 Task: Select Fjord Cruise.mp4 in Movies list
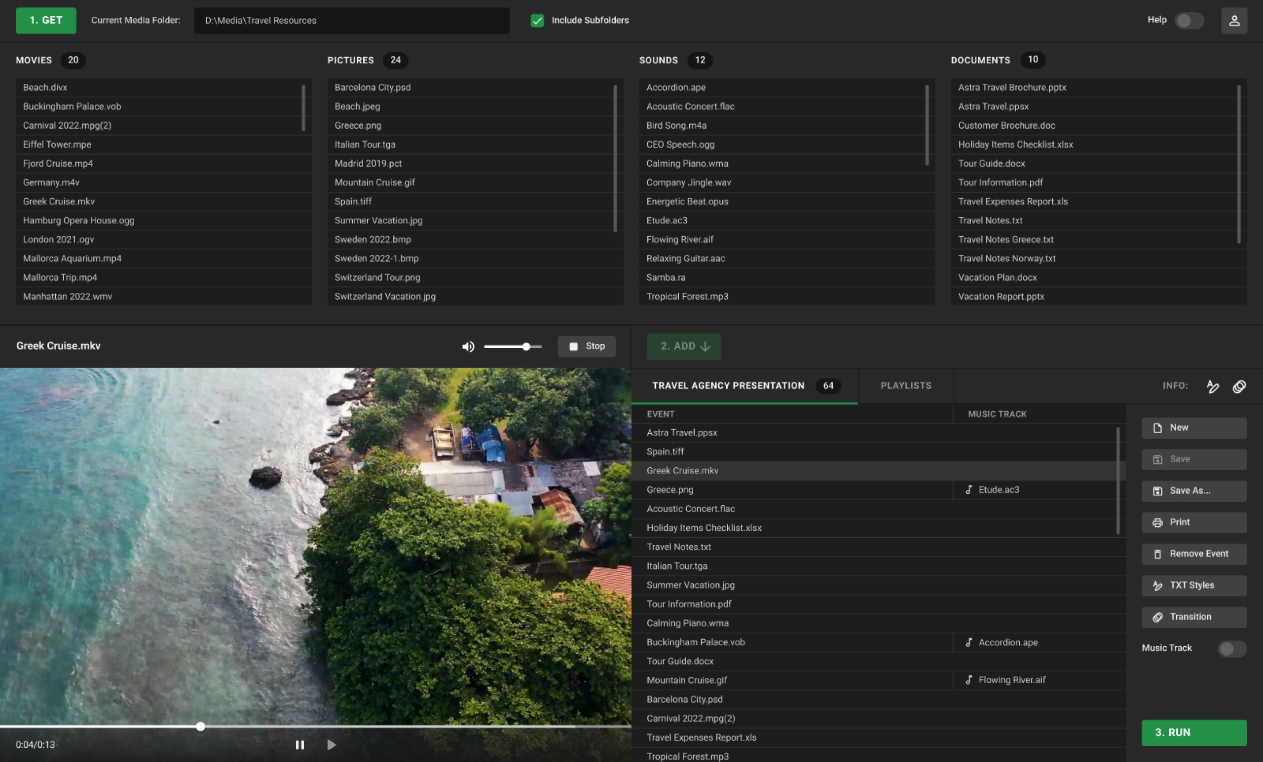(x=58, y=163)
